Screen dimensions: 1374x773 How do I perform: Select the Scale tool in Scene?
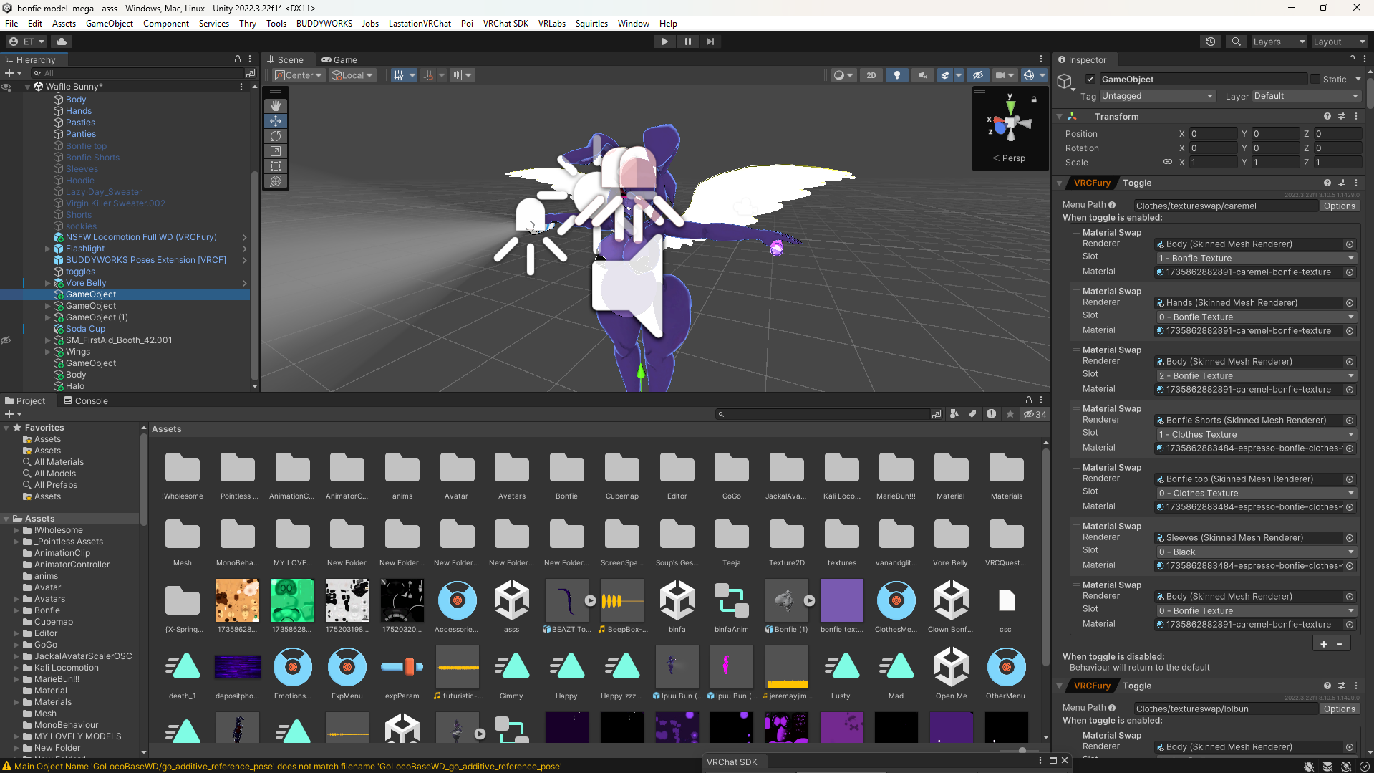[x=276, y=151]
